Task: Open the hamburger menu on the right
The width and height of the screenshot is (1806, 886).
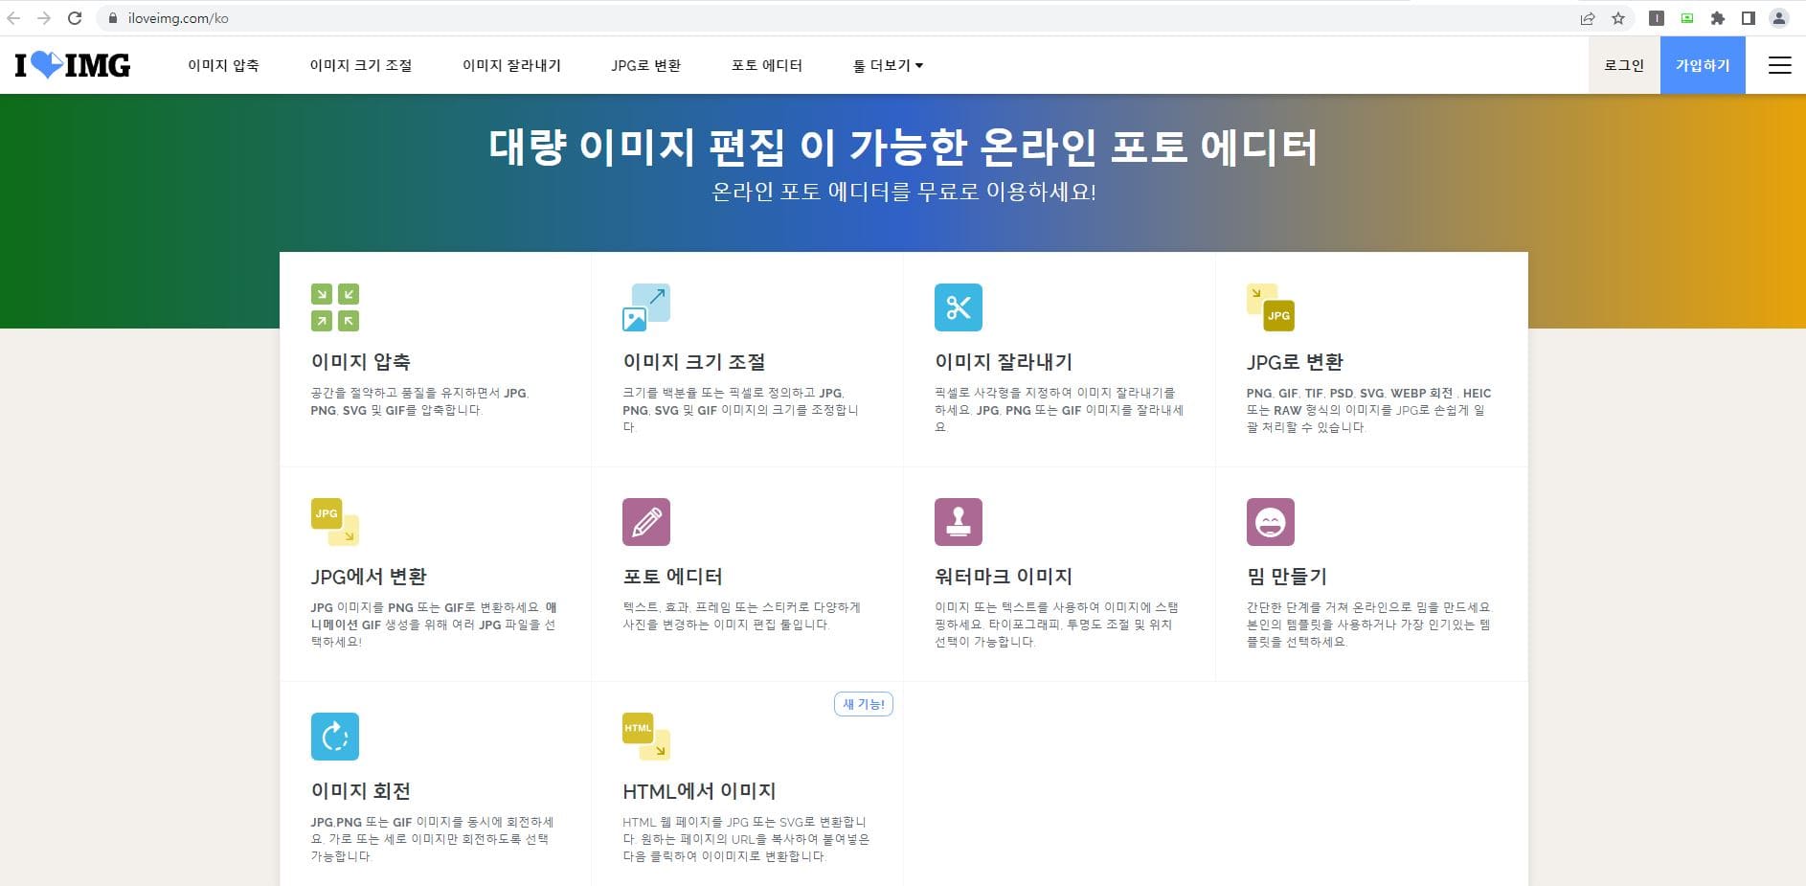Action: click(x=1779, y=64)
